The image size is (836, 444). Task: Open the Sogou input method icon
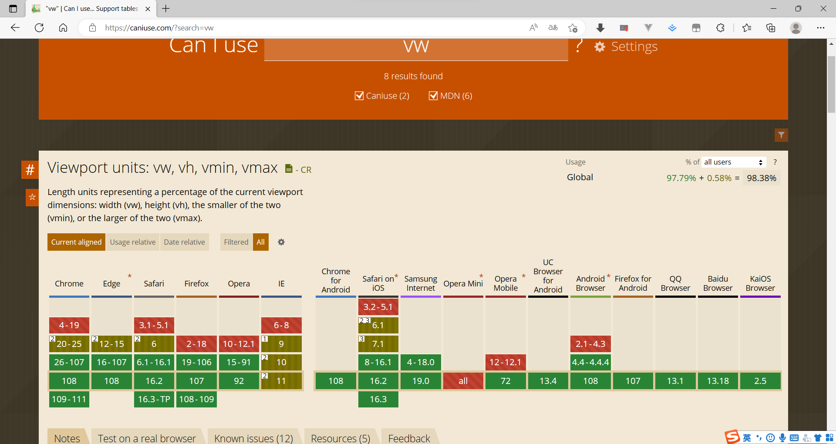[732, 437]
